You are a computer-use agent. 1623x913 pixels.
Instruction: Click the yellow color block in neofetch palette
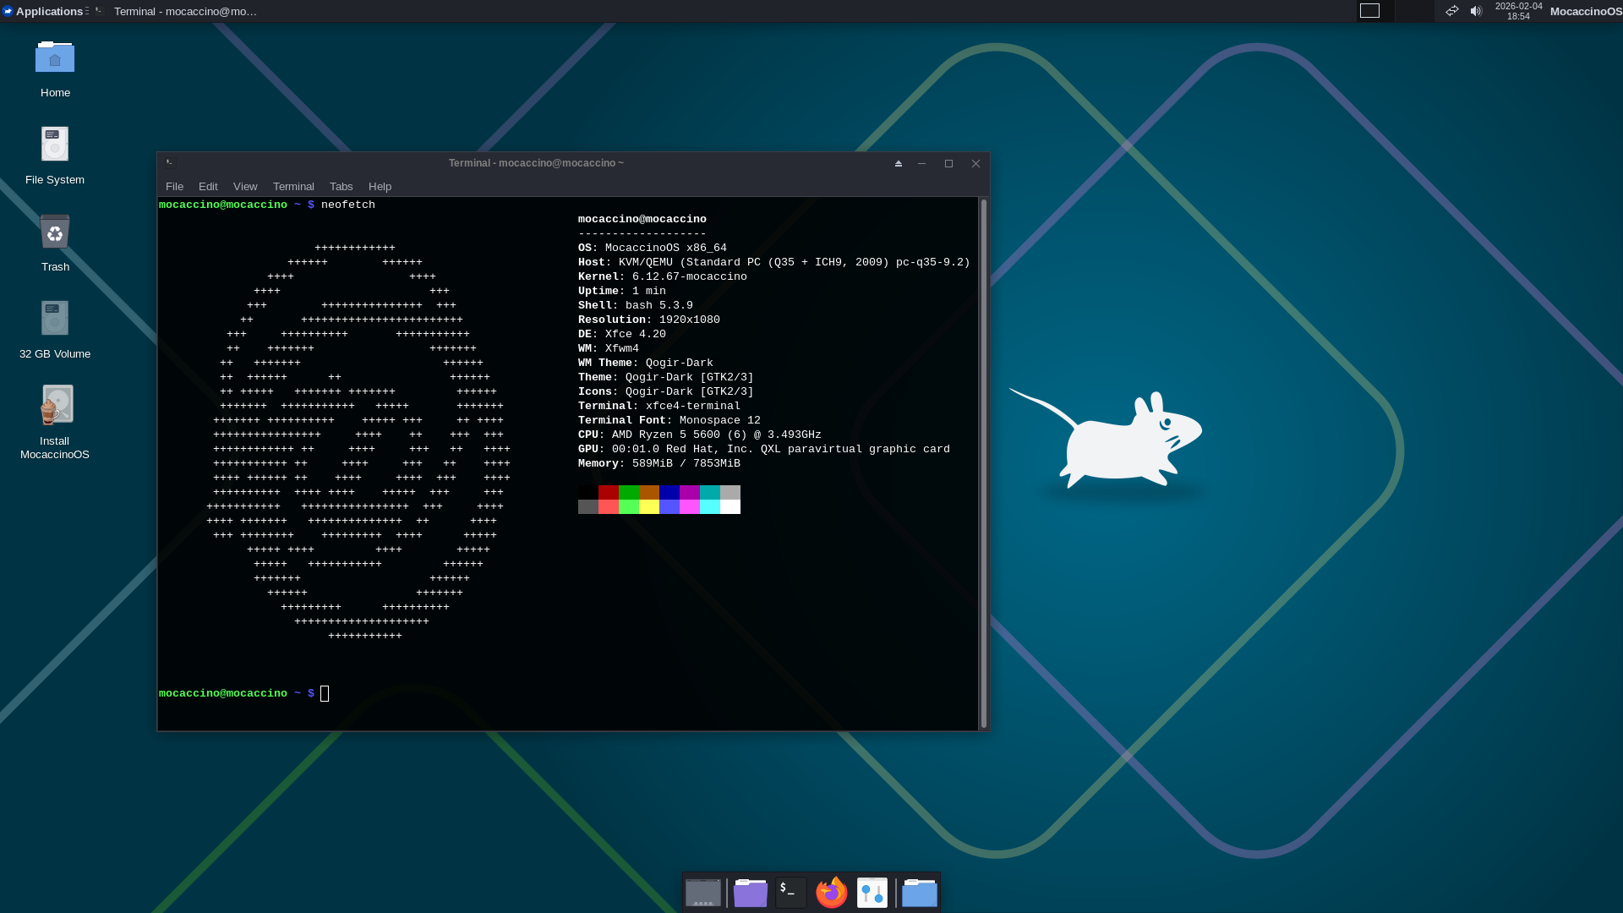coord(649,506)
